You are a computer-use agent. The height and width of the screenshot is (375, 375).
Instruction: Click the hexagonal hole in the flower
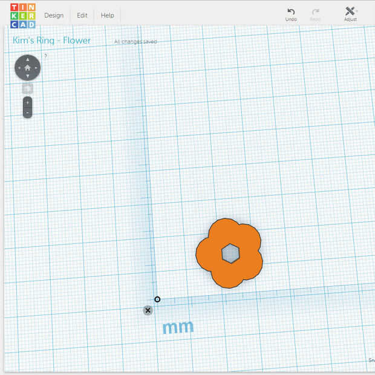point(230,253)
